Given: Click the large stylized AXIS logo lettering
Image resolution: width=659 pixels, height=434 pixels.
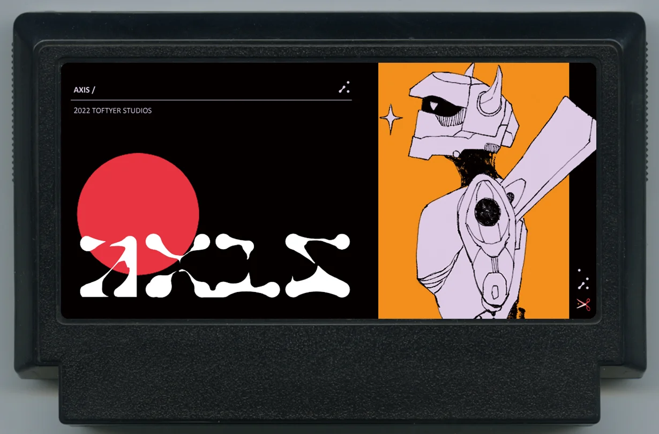Looking at the screenshot, I should [x=215, y=266].
